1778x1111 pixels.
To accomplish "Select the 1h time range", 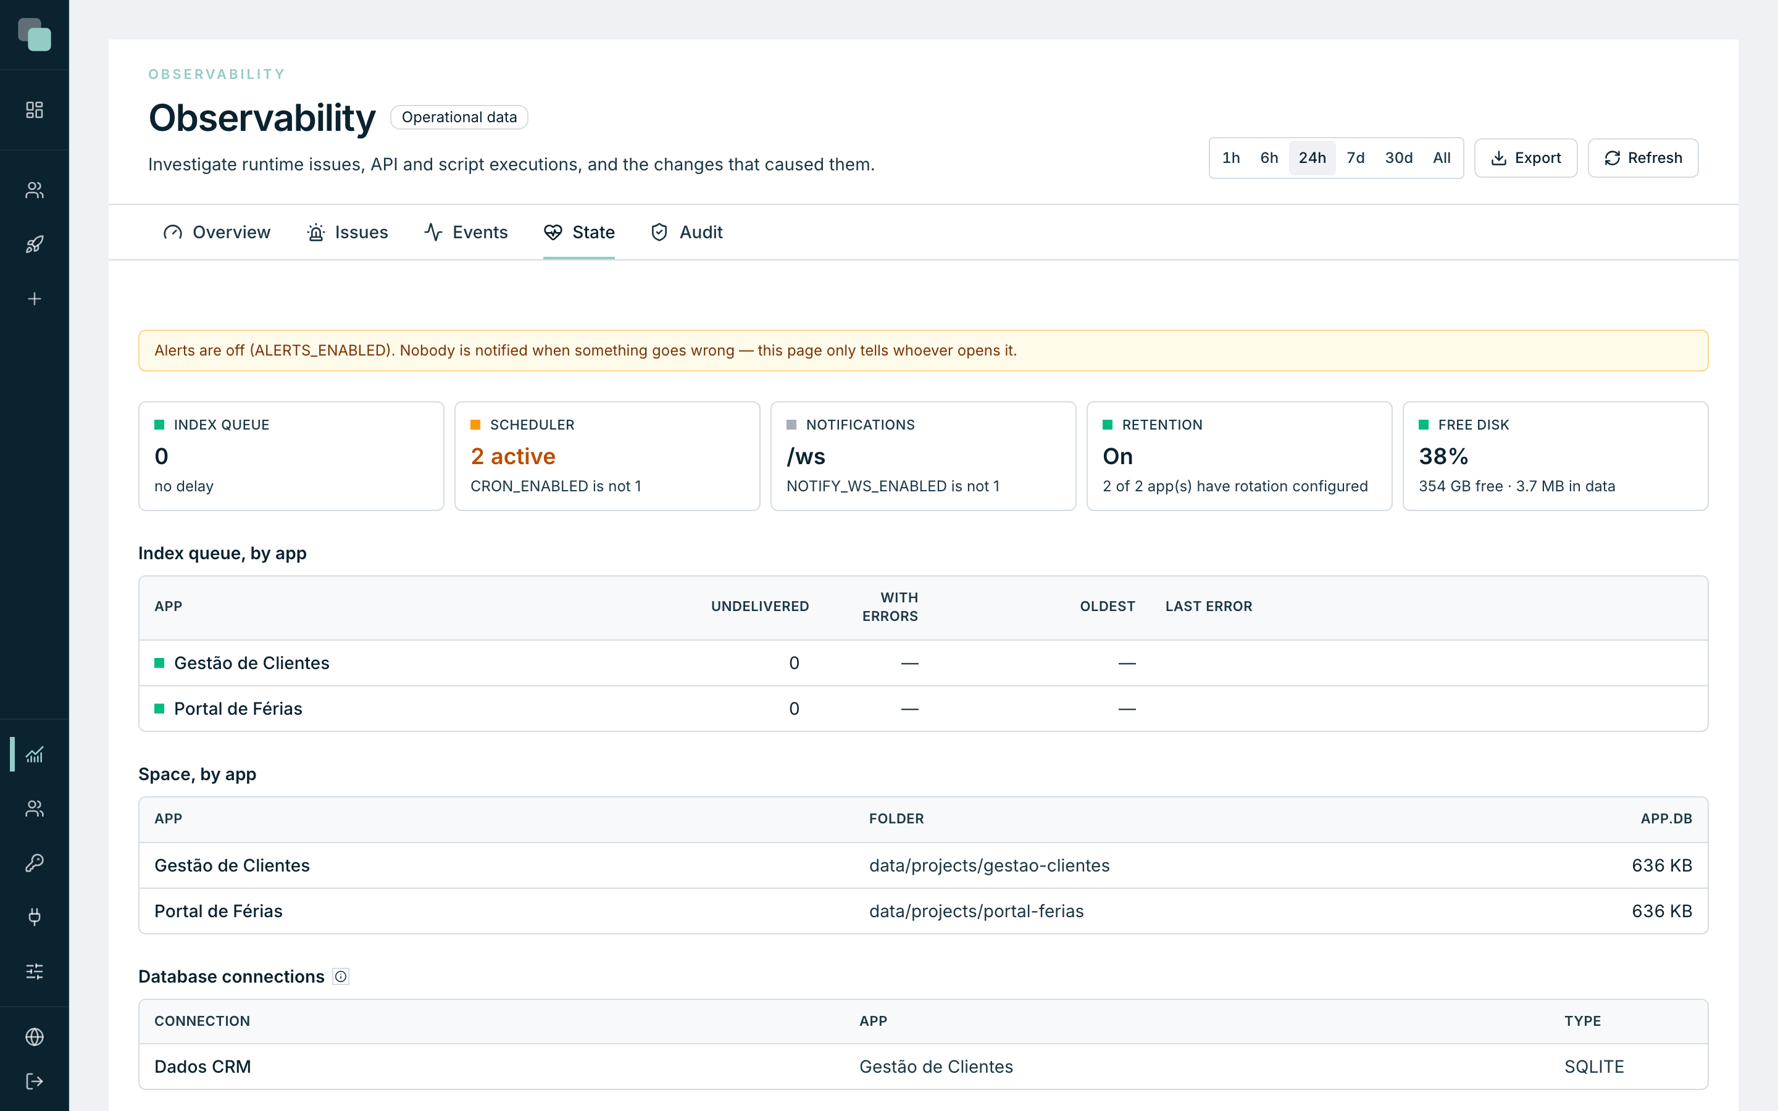I will click(x=1230, y=158).
